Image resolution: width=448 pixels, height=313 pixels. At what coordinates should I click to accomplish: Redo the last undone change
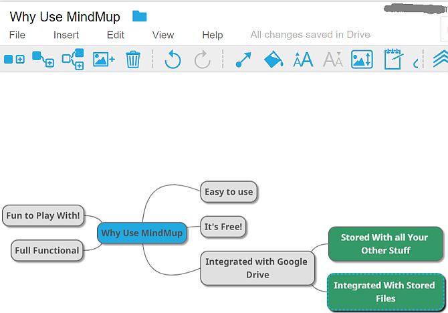(x=203, y=60)
